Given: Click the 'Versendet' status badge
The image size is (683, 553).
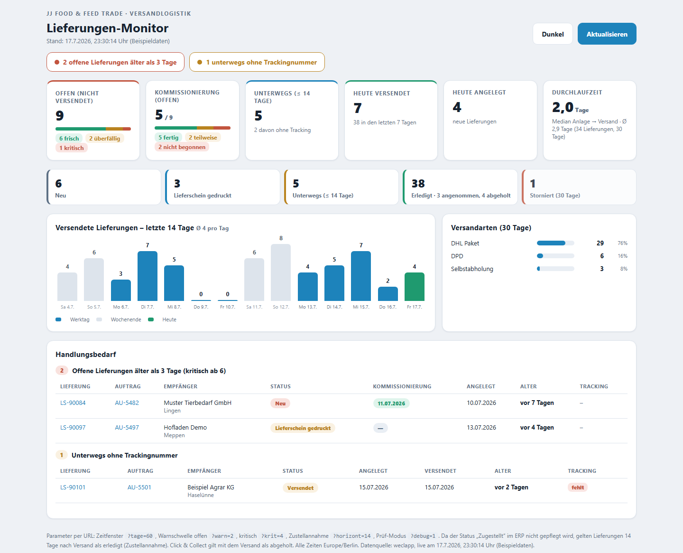Looking at the screenshot, I should tap(300, 488).
